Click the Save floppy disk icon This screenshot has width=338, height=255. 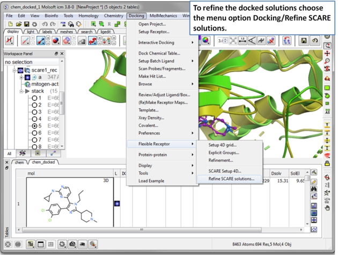(27, 24)
